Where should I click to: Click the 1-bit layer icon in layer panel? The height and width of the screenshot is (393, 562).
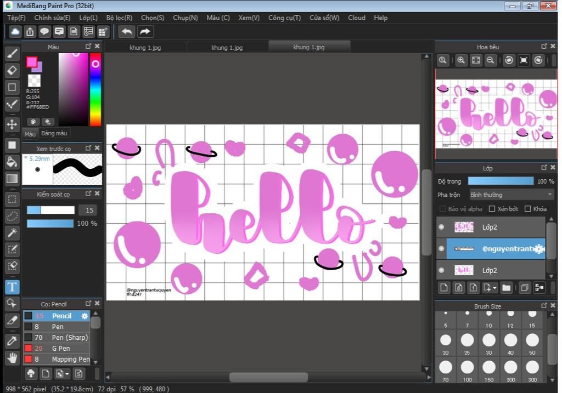[x=473, y=288]
